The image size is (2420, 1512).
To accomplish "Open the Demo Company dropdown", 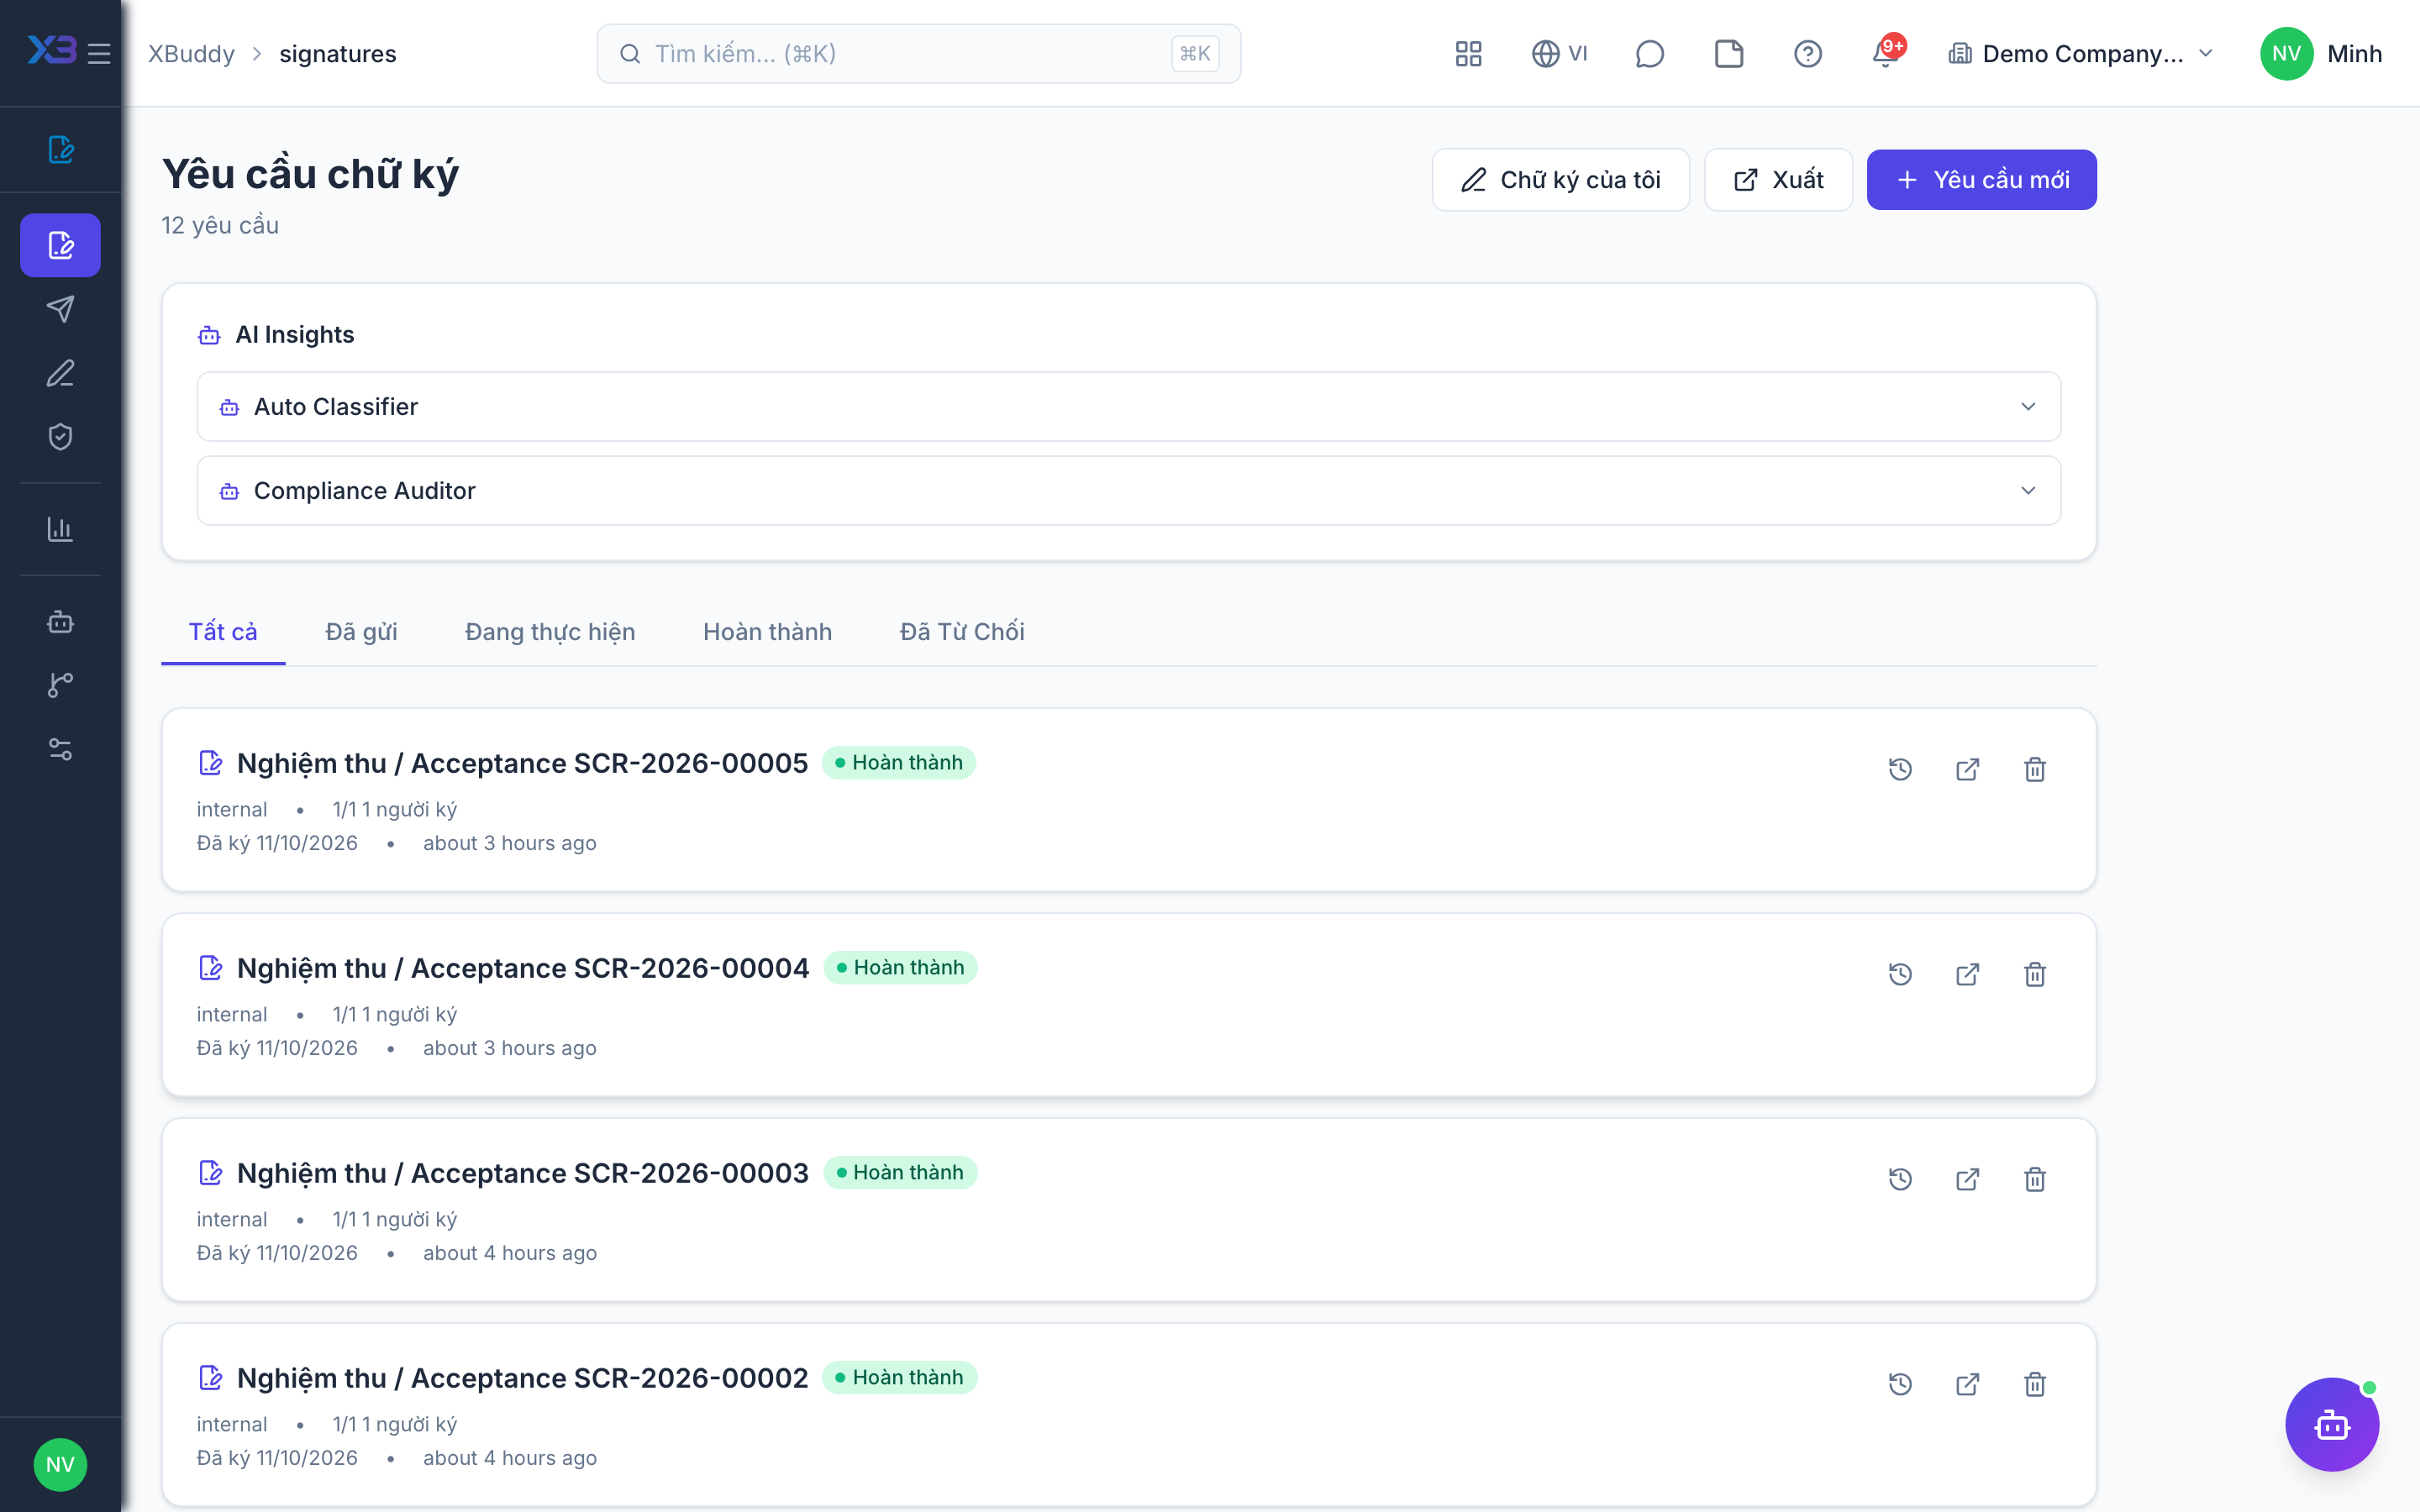I will click(2080, 53).
